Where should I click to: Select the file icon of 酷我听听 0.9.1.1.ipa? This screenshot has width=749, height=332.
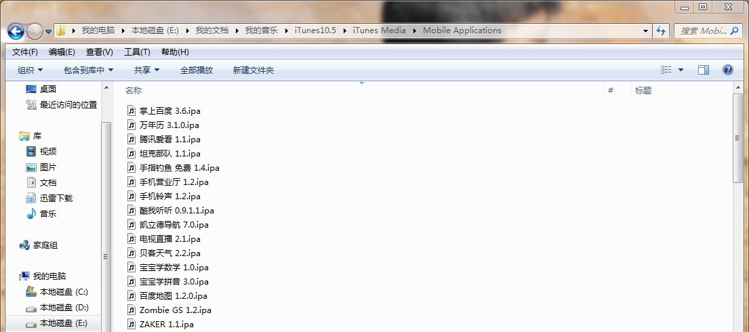coord(131,210)
